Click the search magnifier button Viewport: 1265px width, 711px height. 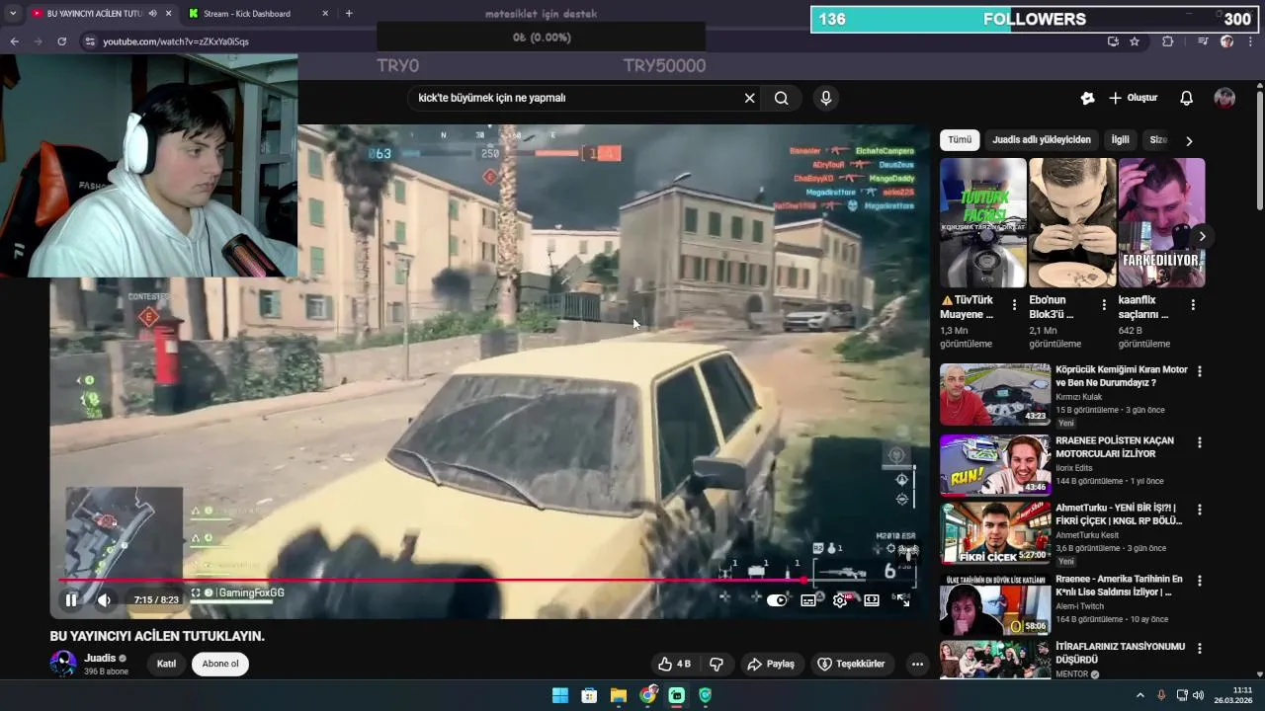(781, 98)
